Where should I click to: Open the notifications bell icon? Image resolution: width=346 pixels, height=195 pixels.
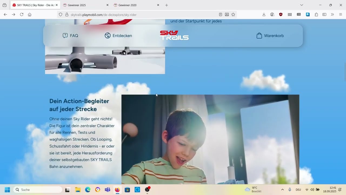340,190
